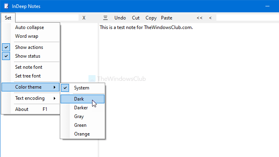Open the Set menu
This screenshot has height=157, width=279.
8,18
